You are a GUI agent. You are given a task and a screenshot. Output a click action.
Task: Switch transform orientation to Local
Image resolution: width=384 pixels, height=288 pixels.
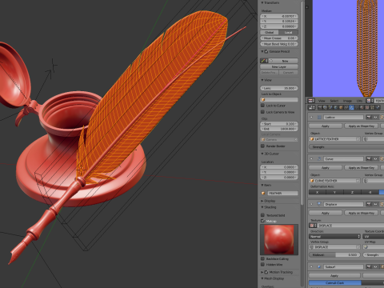[x=289, y=32]
